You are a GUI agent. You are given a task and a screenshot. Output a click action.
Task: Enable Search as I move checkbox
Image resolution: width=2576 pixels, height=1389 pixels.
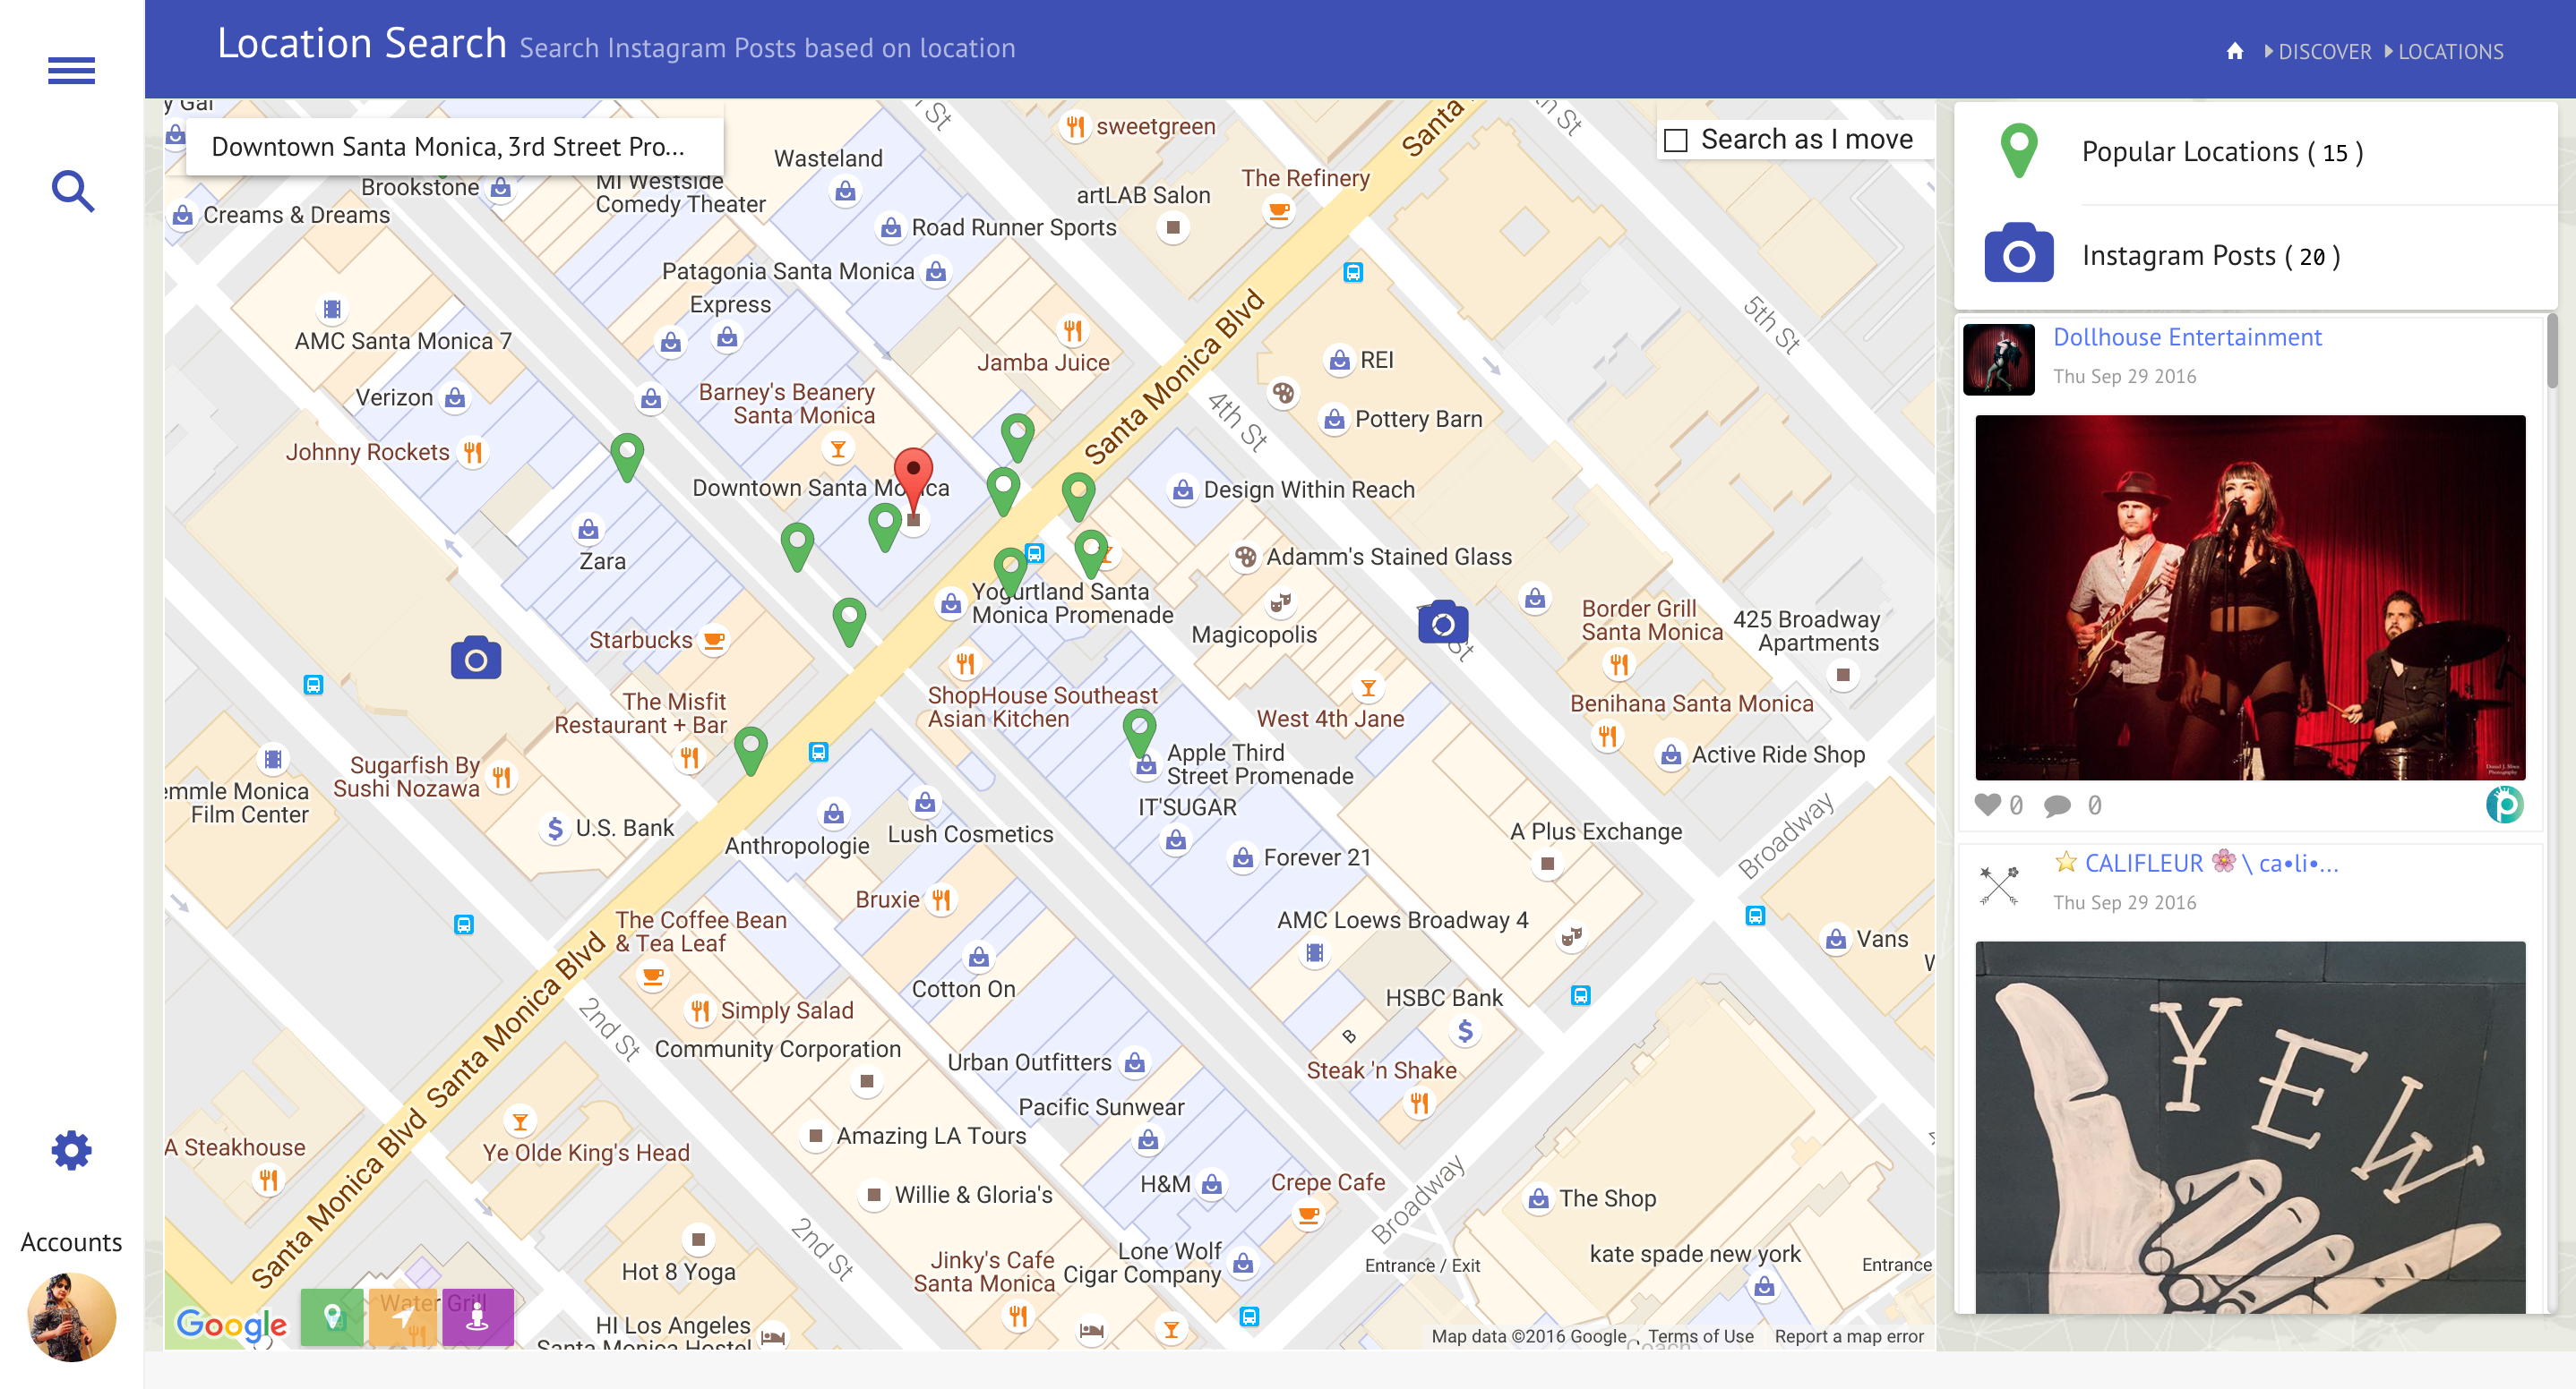click(x=1676, y=141)
